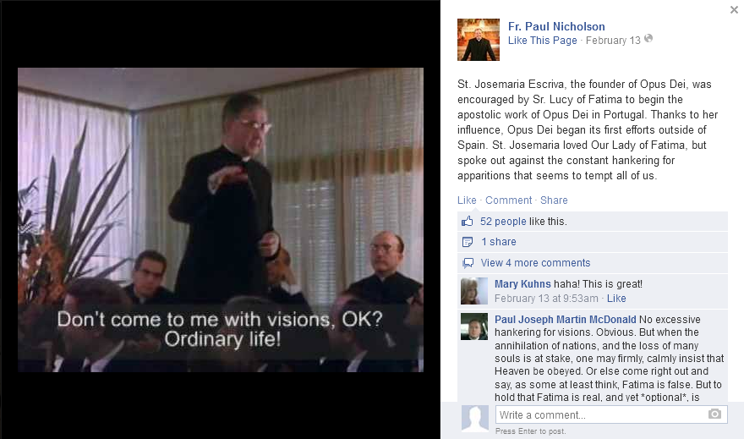
Task: Close the photo viewer with the X
Action: click(734, 9)
